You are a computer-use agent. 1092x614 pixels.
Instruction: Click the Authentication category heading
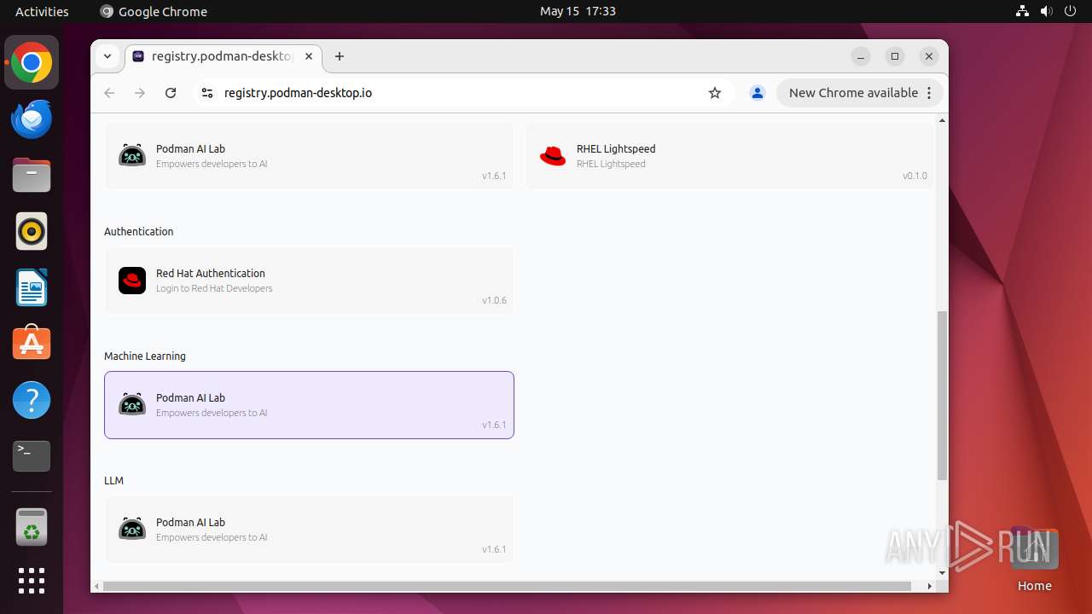pos(138,231)
